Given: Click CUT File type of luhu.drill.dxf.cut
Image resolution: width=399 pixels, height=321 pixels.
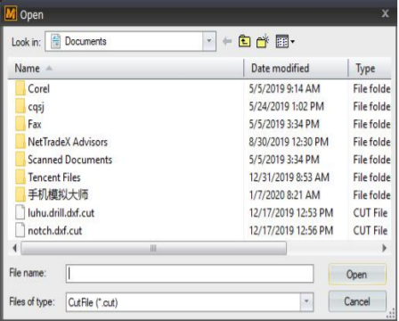Looking at the screenshot, I should (370, 213).
